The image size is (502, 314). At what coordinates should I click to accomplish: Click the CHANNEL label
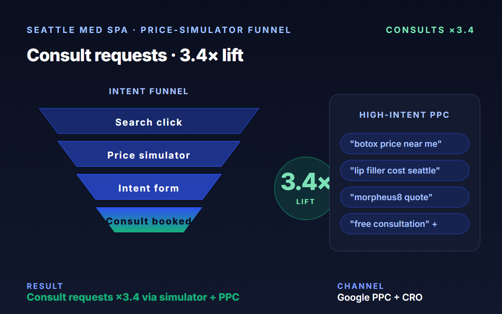pyautogui.click(x=360, y=286)
